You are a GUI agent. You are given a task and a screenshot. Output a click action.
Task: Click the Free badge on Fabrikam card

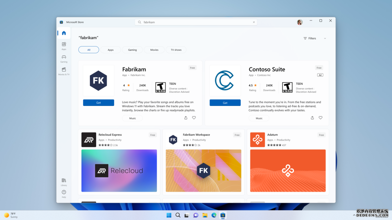pyautogui.click(x=192, y=68)
